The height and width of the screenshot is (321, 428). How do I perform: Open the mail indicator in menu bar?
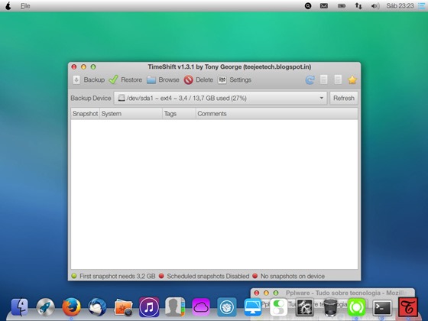(324, 6)
